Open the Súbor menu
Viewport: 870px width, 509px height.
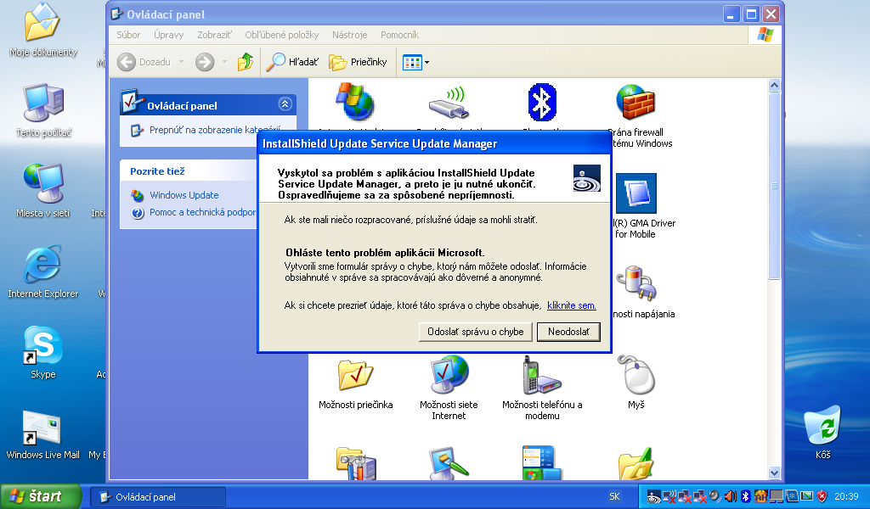click(x=128, y=35)
